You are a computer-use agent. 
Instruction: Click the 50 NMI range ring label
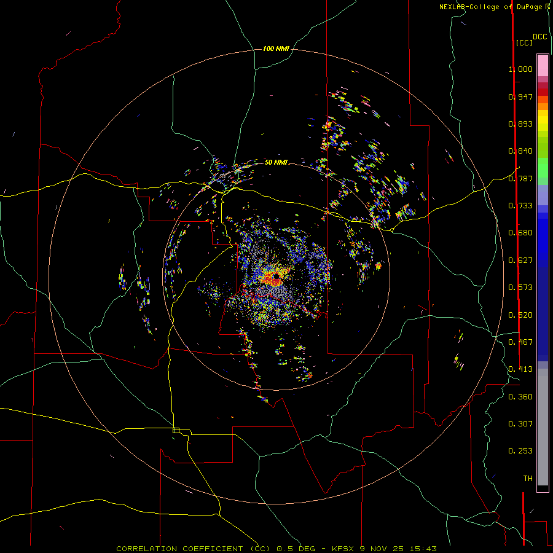(276, 162)
